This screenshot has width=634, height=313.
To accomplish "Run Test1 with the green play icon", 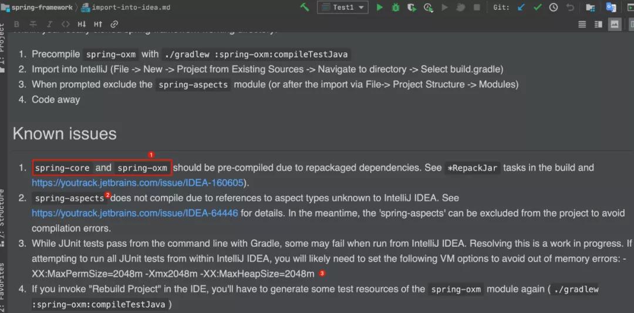I will click(x=379, y=7).
